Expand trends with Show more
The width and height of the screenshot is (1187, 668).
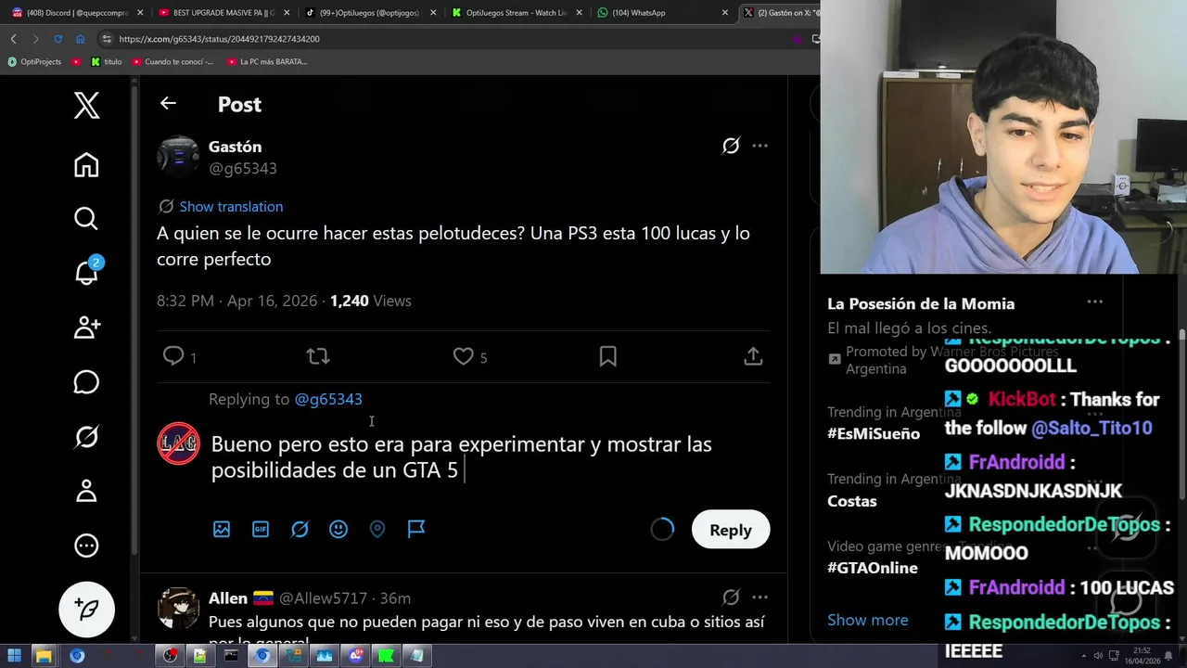(868, 620)
